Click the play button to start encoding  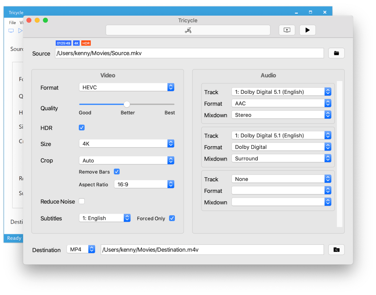[307, 30]
